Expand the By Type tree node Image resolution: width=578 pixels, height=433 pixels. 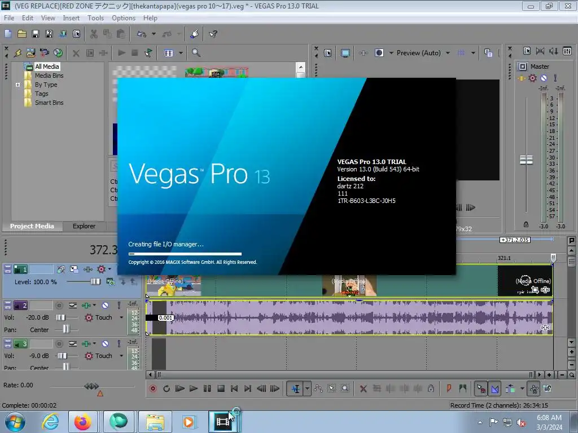pos(17,85)
